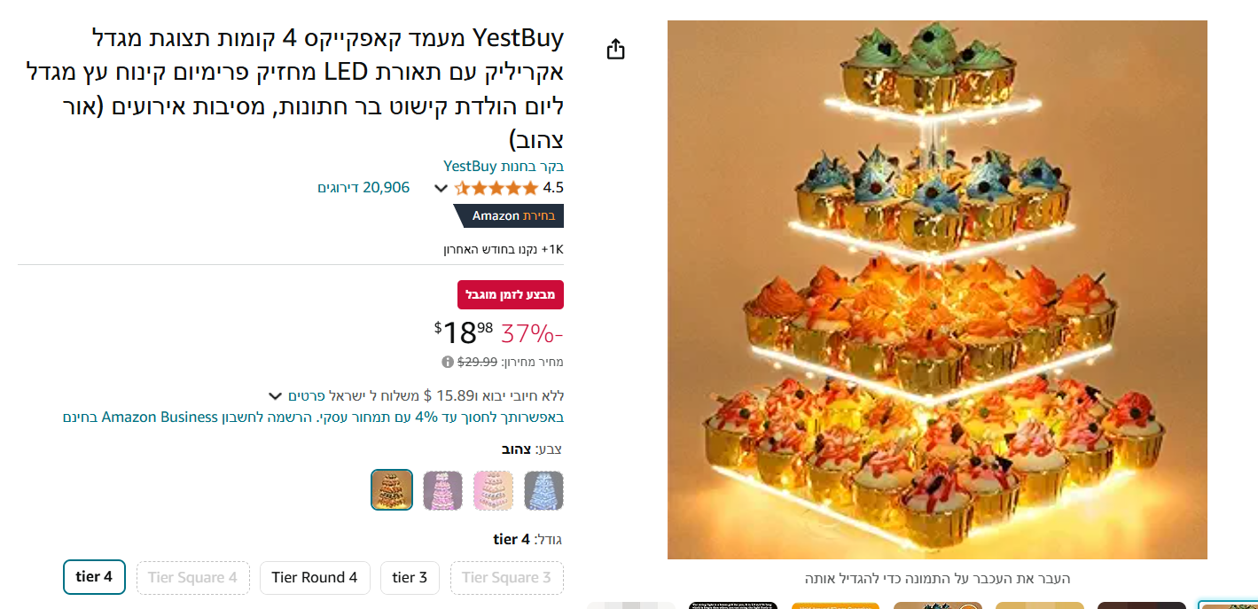Select the yellow light color swatch
1258x609 pixels.
(x=392, y=490)
